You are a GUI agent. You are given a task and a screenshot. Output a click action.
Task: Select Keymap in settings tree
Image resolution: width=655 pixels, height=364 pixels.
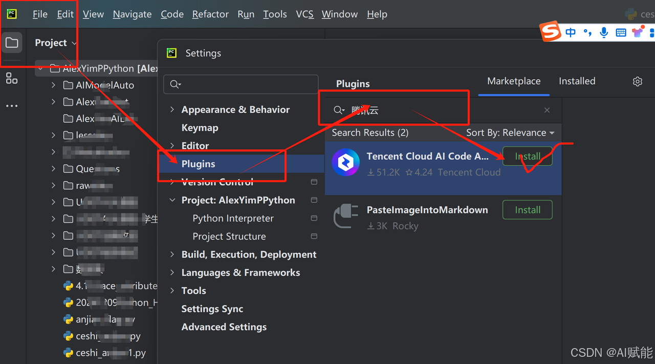tap(200, 127)
